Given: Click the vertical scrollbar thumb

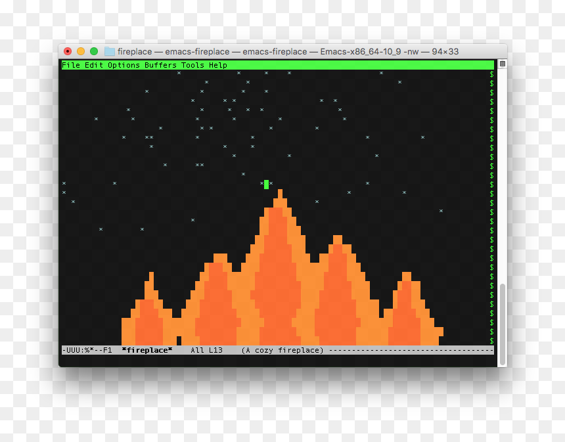Looking at the screenshot, I should point(503,324).
